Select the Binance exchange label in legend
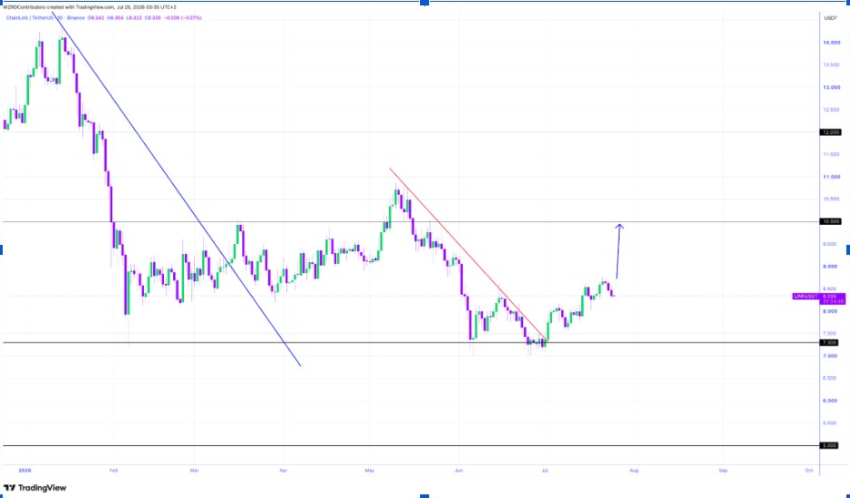850x498 pixels. pos(76,18)
